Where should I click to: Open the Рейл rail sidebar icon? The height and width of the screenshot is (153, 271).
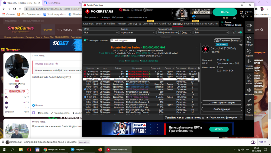pos(249,27)
